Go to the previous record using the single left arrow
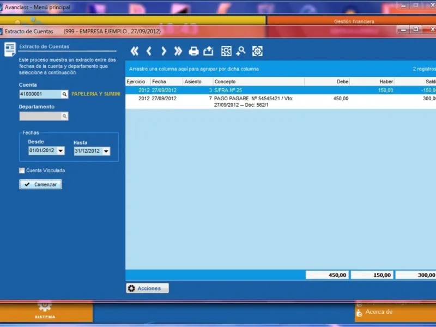This screenshot has height=327, width=436. (149, 51)
